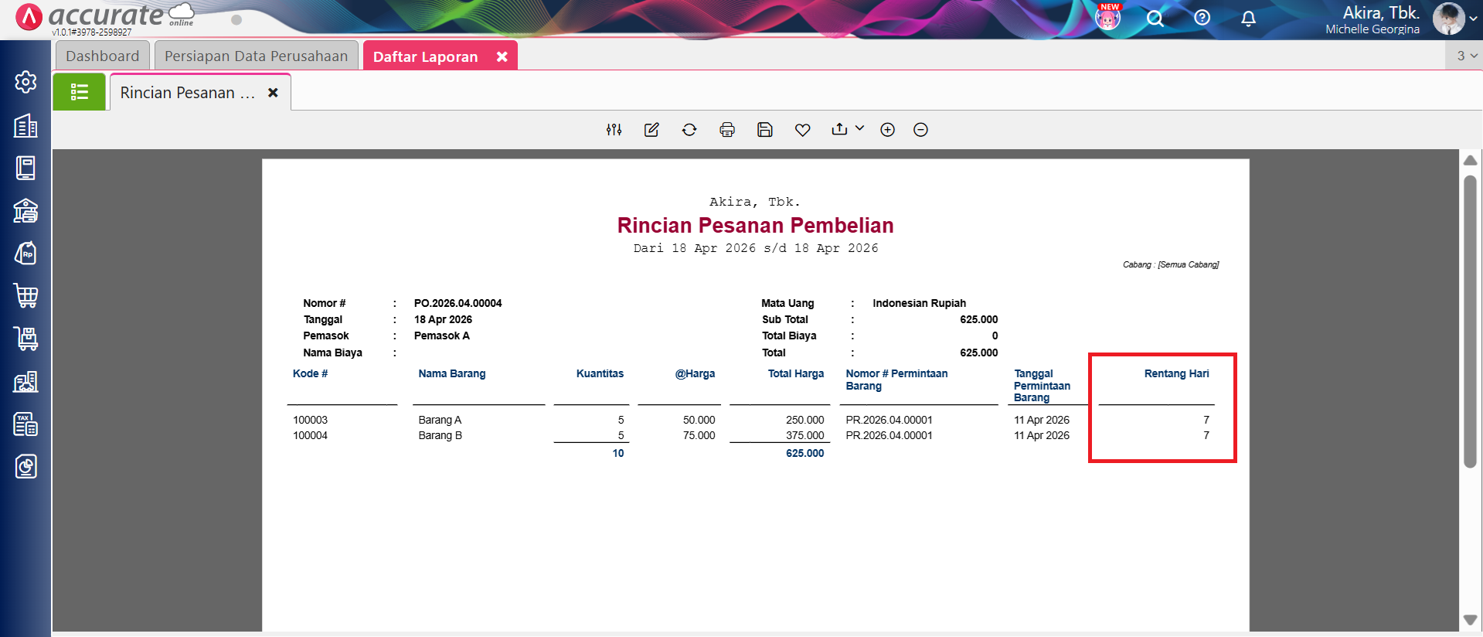The height and width of the screenshot is (637, 1483).
Task: Open the green report list button
Action: [x=80, y=93]
